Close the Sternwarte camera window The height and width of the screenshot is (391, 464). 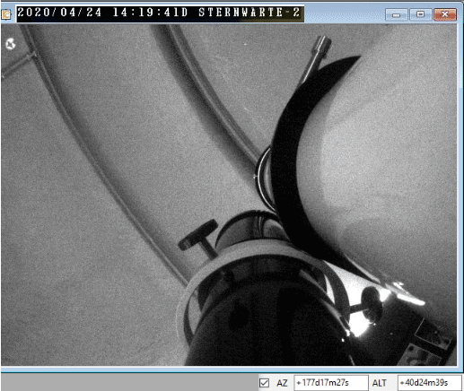(445, 14)
